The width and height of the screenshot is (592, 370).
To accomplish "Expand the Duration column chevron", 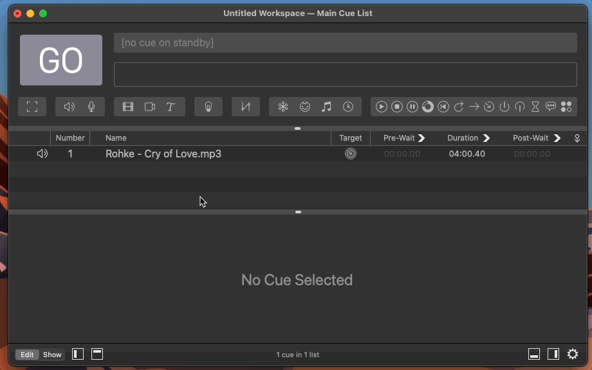I will coord(486,138).
